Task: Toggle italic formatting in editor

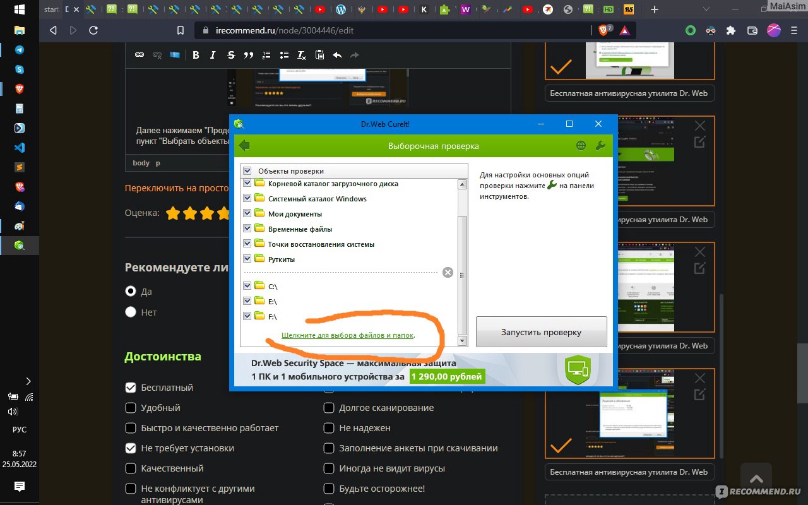Action: tap(213, 55)
